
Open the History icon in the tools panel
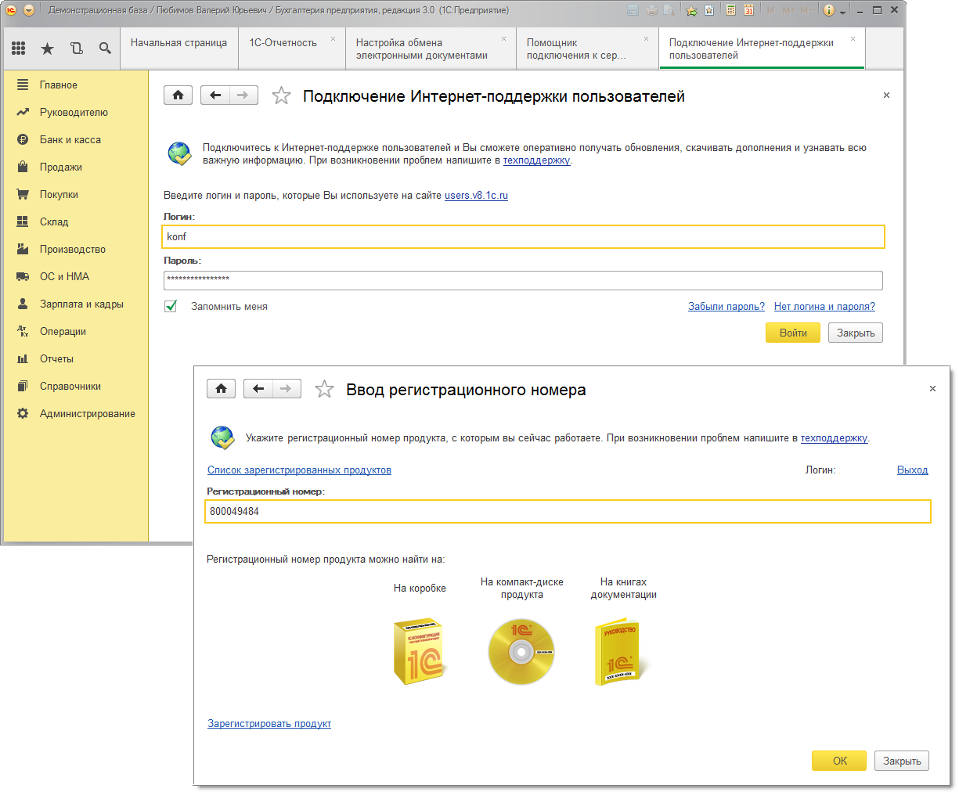point(76,49)
